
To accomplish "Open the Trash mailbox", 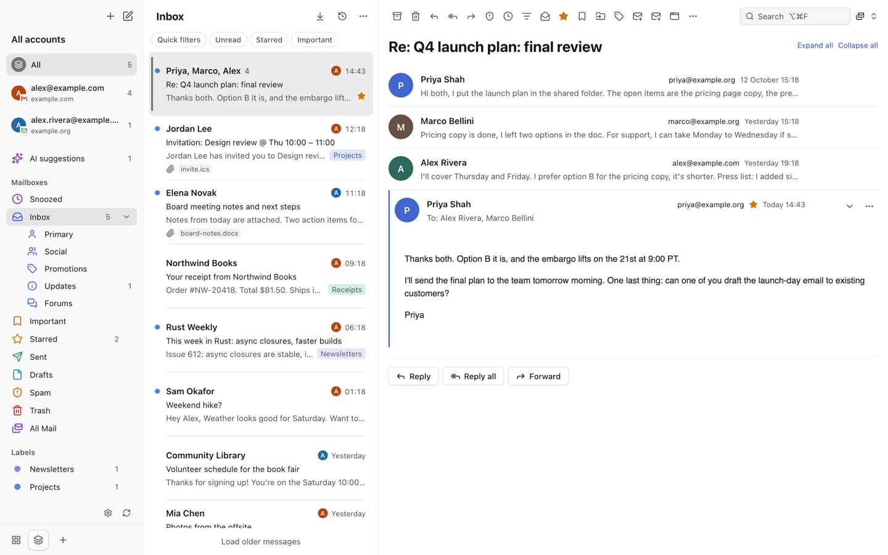I will click(72, 411).
